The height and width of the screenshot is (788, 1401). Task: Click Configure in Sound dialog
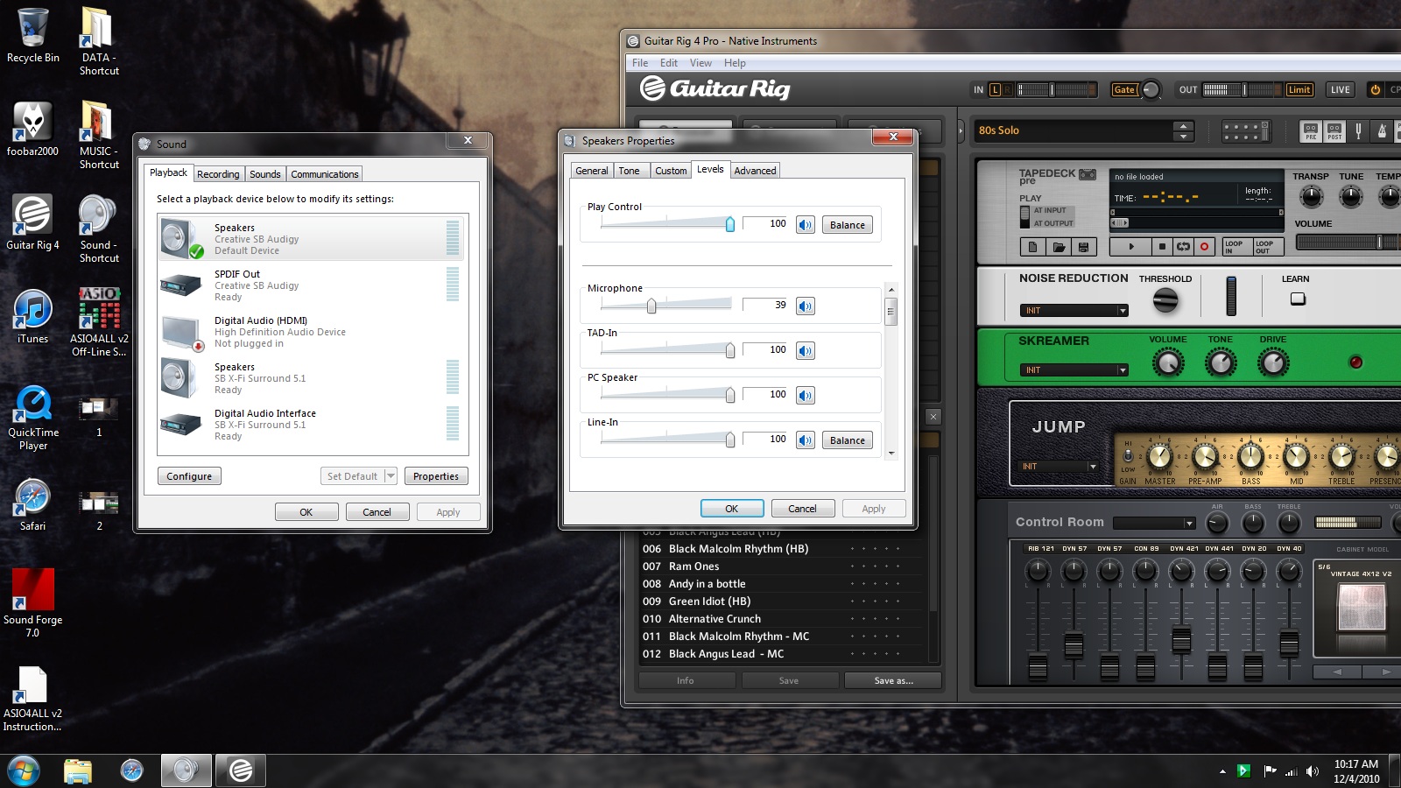pos(189,476)
